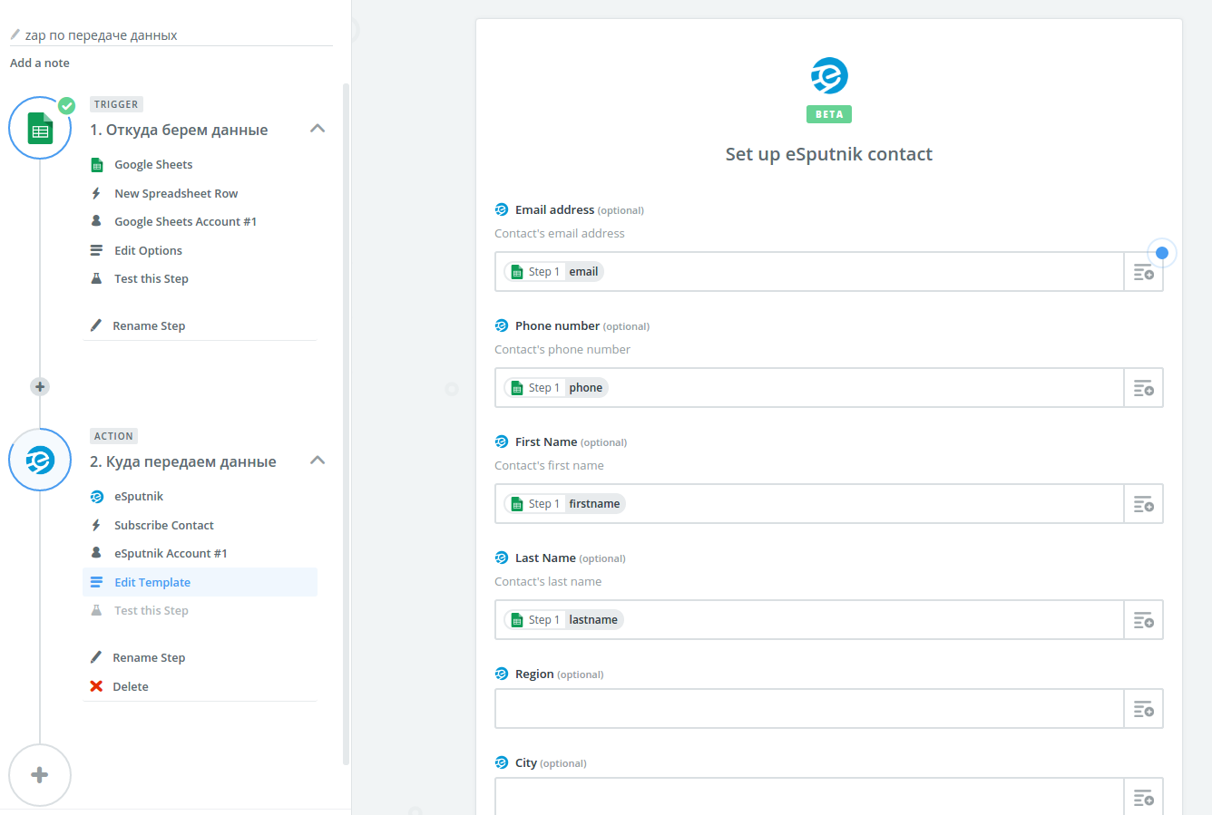
Task: Click the step title 'Куда передаем данные'
Action: pos(191,461)
